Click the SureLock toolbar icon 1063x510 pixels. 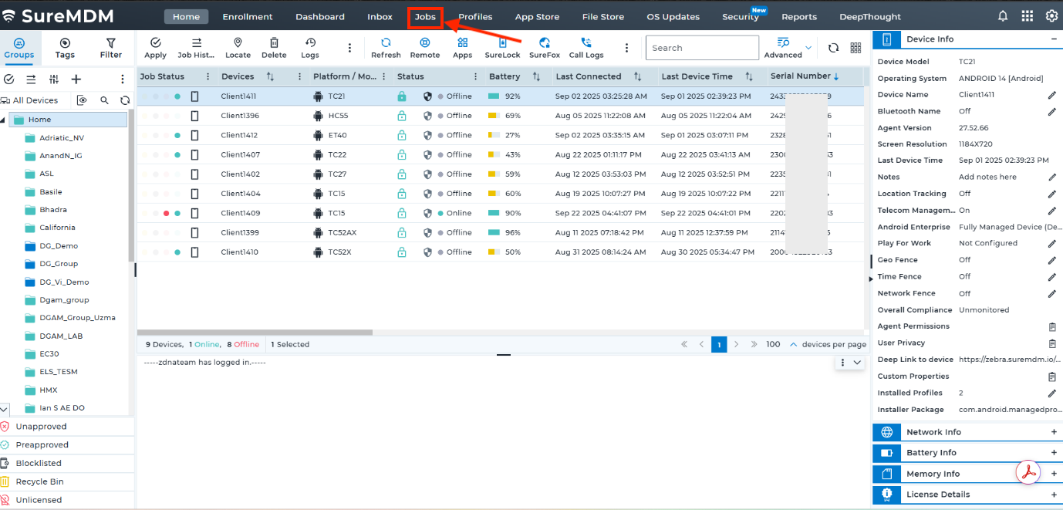click(x=502, y=48)
